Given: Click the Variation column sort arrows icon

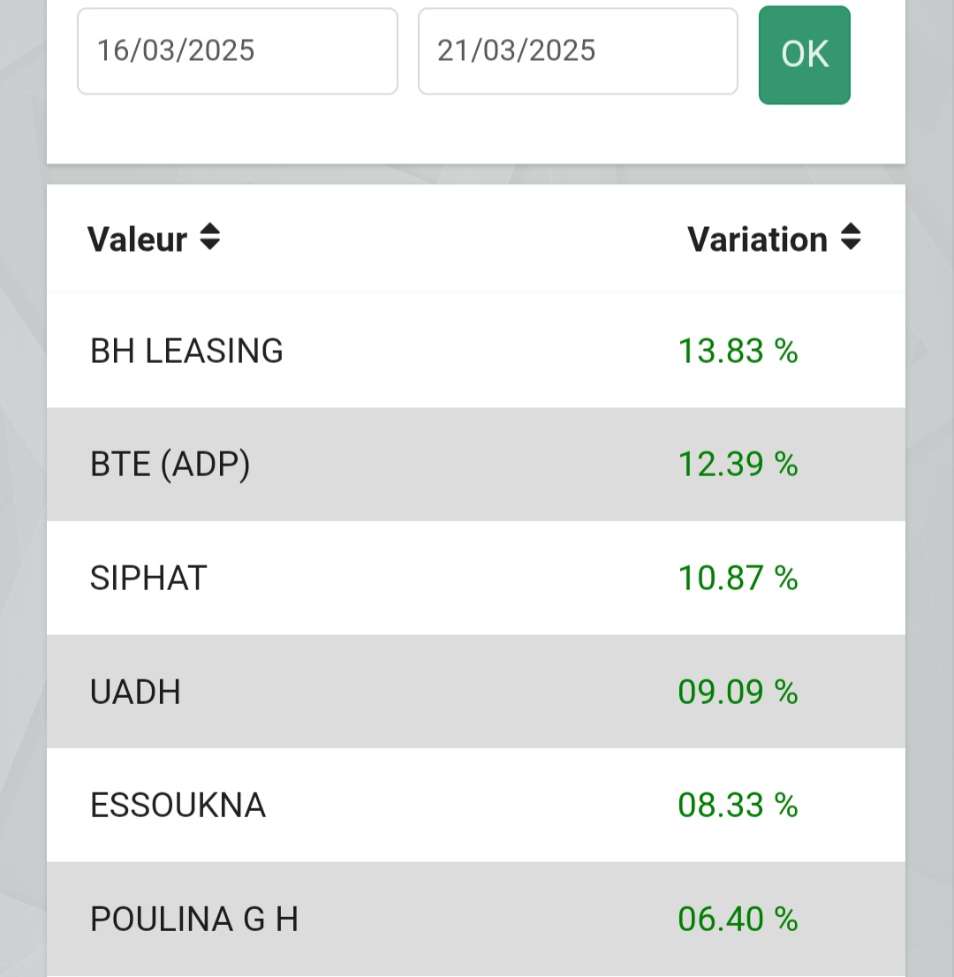Looking at the screenshot, I should pos(851,238).
